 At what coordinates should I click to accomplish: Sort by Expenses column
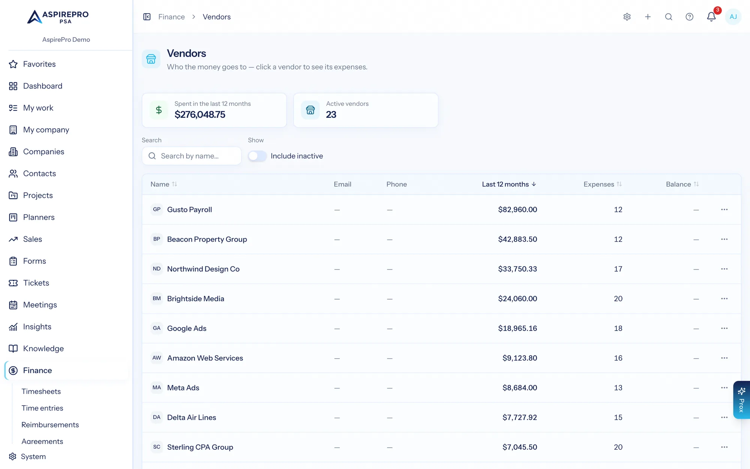[x=603, y=184]
